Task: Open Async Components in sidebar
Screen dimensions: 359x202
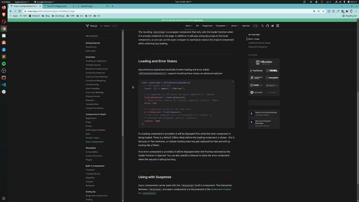Action: coord(95,142)
